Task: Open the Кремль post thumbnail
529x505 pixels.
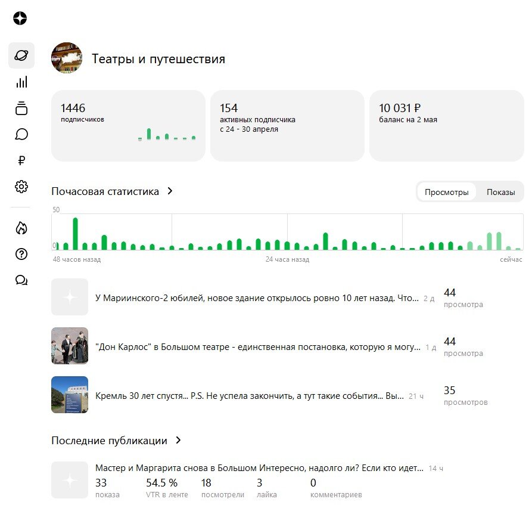Action: pos(70,395)
